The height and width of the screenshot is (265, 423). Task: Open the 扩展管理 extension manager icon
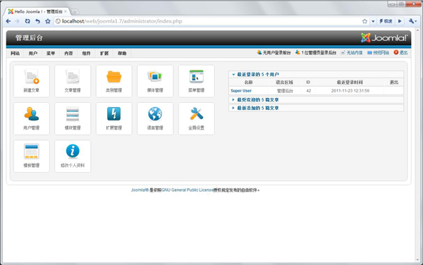click(x=114, y=118)
